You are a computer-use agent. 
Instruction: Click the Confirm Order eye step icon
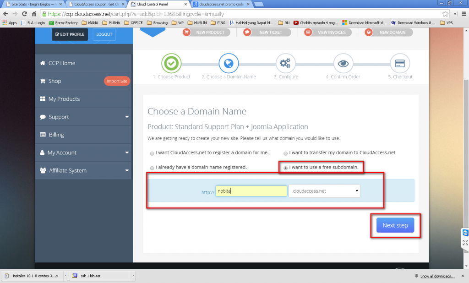coord(343,63)
